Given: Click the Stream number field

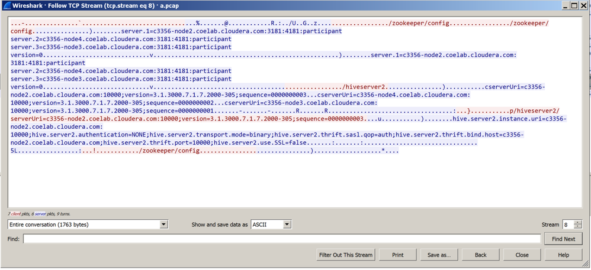Looking at the screenshot, I should click(568, 225).
